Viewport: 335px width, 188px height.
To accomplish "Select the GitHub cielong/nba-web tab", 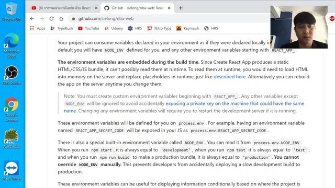I will (137, 8).
